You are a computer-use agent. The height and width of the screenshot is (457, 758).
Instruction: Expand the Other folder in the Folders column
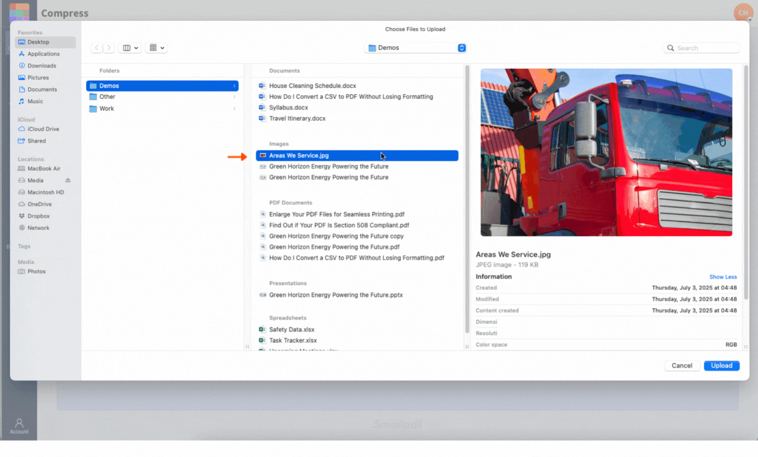(233, 96)
